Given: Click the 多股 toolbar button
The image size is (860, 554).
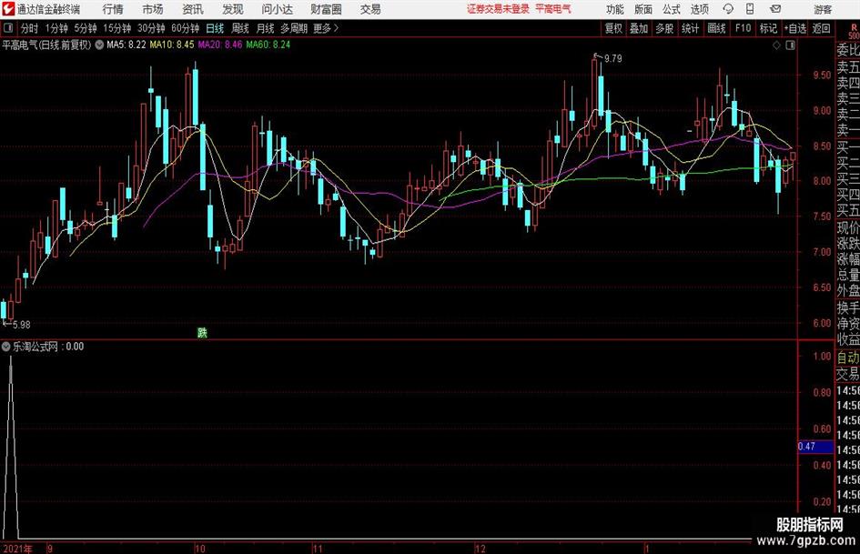Looking at the screenshot, I should 664,28.
